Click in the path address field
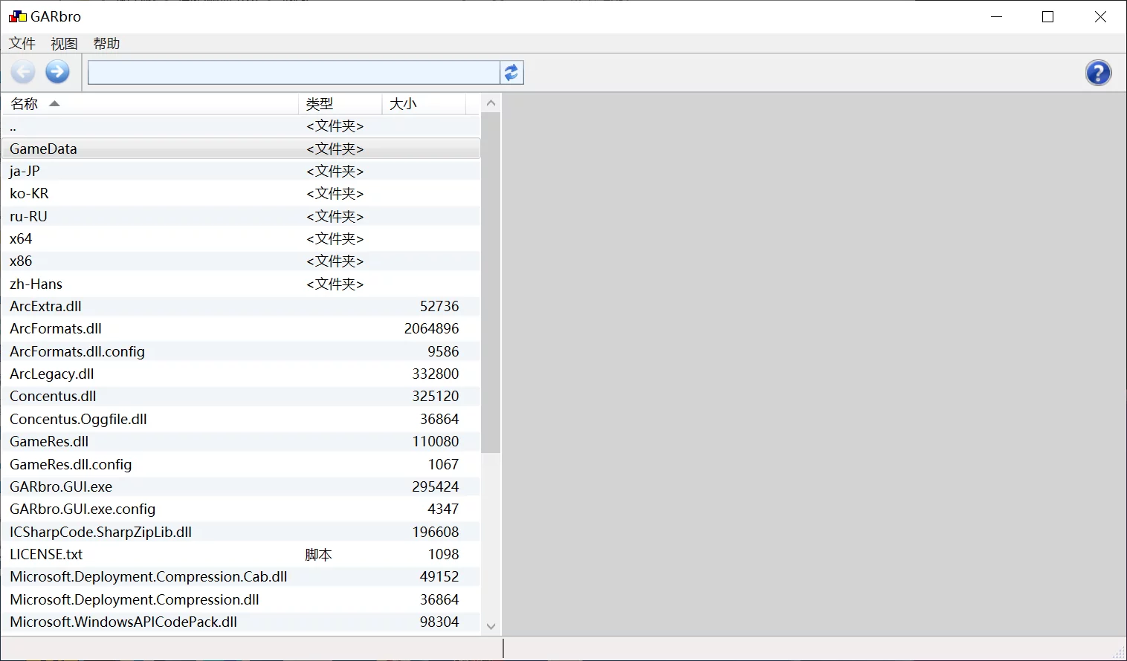Image resolution: width=1127 pixels, height=661 pixels. 294,73
